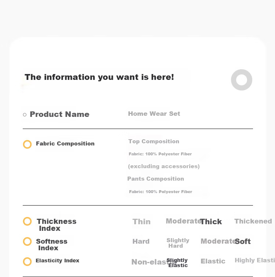Click the Top Composition heading
Image resolution: width=275 pixels, height=277 pixels.
point(154,141)
